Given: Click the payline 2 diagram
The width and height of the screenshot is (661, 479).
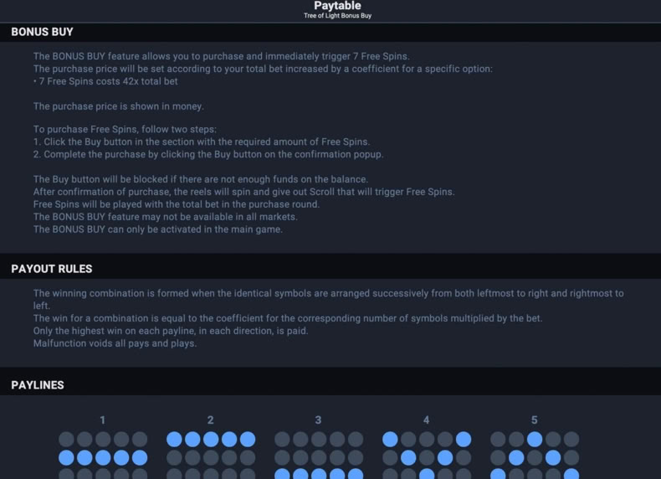Looking at the screenshot, I should tap(211, 455).
